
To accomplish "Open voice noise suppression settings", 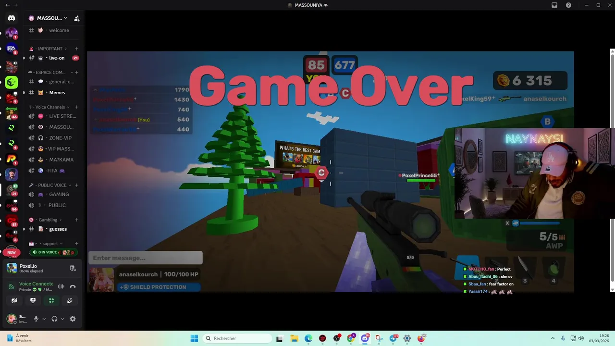I will point(61,286).
